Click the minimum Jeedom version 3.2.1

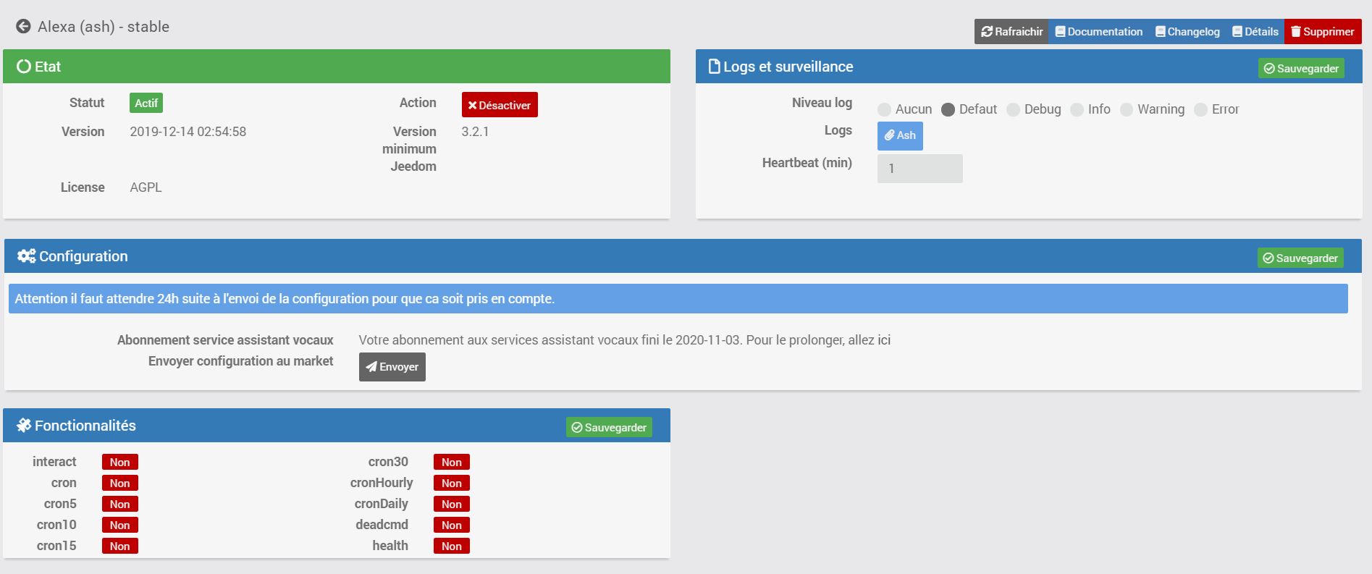475,132
